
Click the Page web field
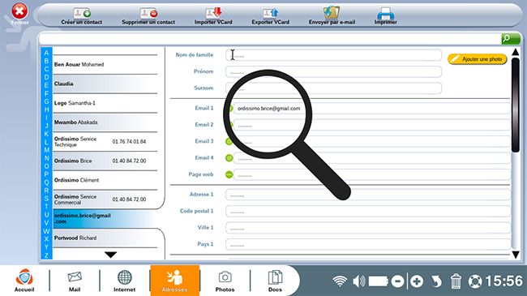(x=372, y=174)
